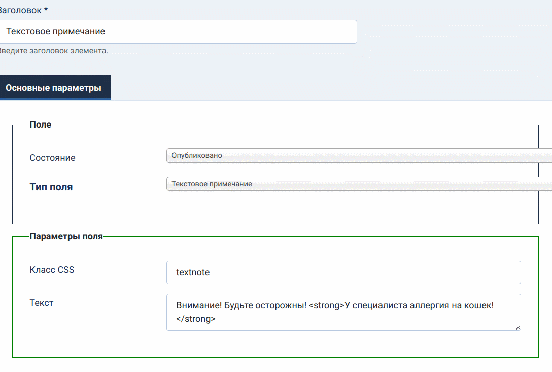The width and height of the screenshot is (552, 372).
Task: Click the Текст label
Action: [42, 303]
